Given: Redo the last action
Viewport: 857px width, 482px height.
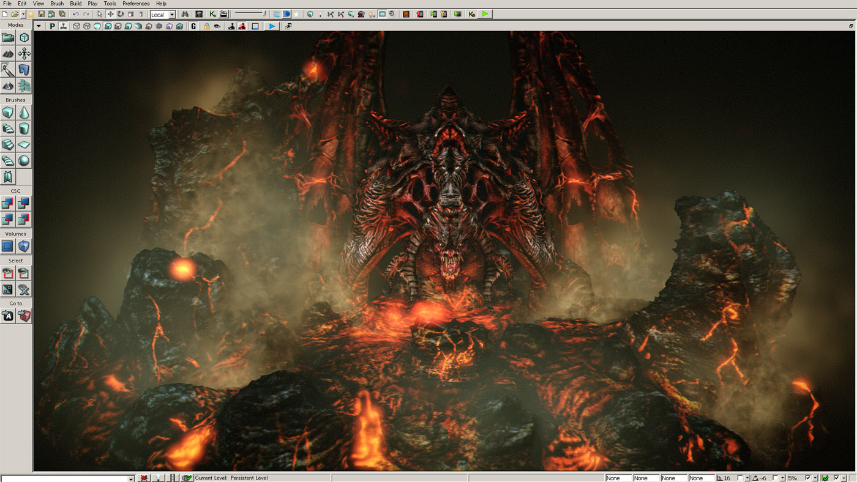Looking at the screenshot, I should point(86,14).
